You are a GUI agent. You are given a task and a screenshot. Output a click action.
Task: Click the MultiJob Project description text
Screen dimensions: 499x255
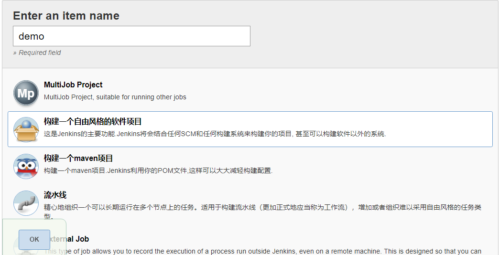click(x=115, y=97)
